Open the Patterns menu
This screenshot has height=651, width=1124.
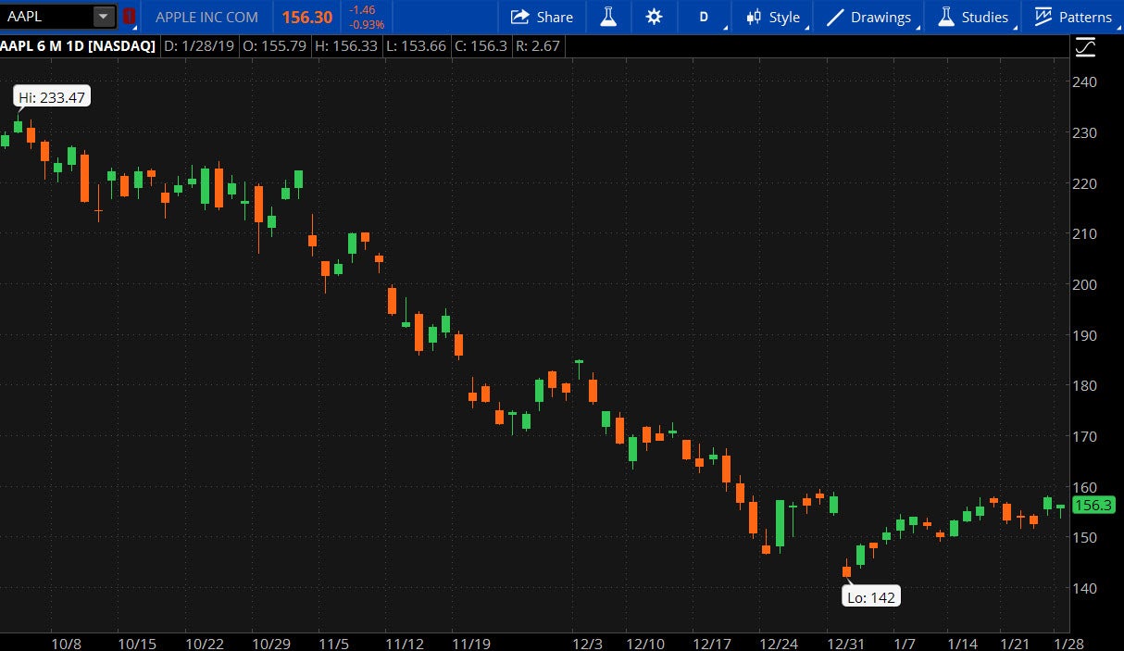pos(1074,17)
